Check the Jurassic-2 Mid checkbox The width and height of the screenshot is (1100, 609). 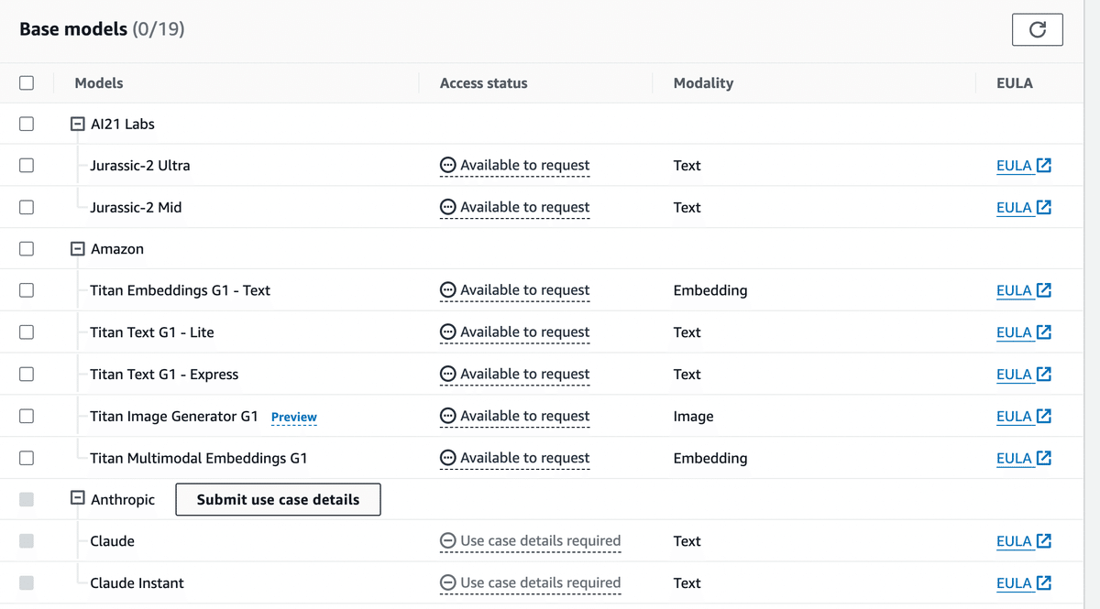(x=27, y=207)
